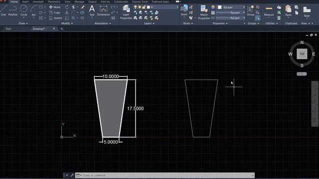319x179 pixels.
Task: Open the Express Tools tab
Action: pos(140,1)
